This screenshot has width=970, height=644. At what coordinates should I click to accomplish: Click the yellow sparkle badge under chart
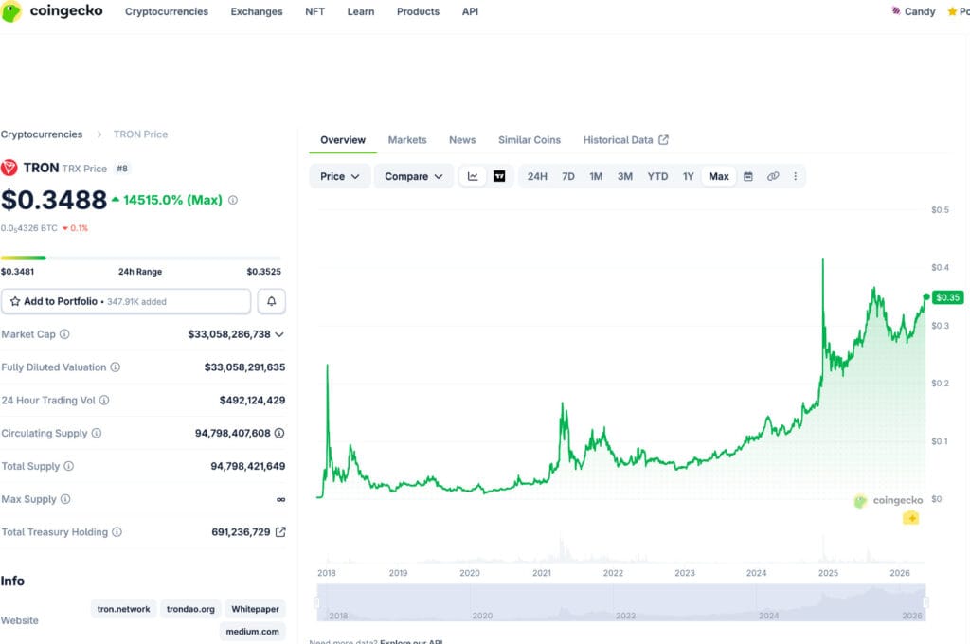[x=910, y=518]
